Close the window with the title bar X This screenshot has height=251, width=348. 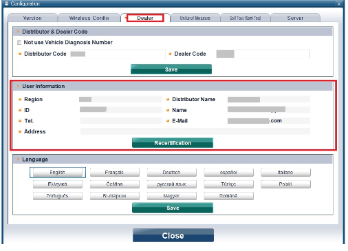tap(339, 3)
